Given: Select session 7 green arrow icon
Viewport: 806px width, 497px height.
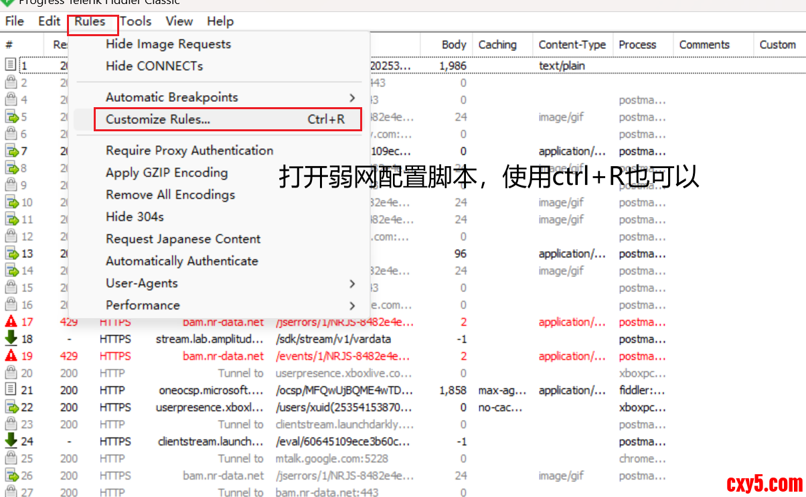Looking at the screenshot, I should (11, 151).
